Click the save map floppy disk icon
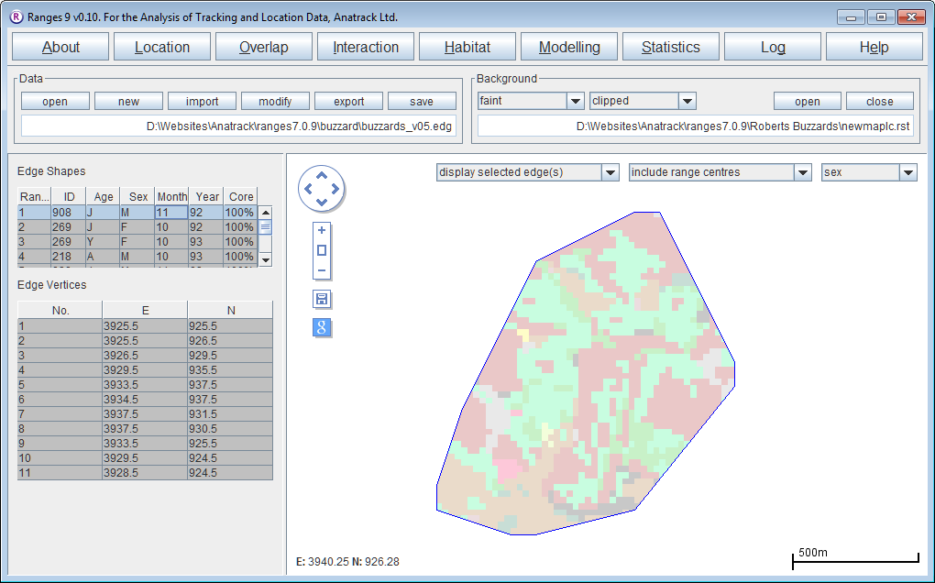935x583 pixels. tap(322, 299)
